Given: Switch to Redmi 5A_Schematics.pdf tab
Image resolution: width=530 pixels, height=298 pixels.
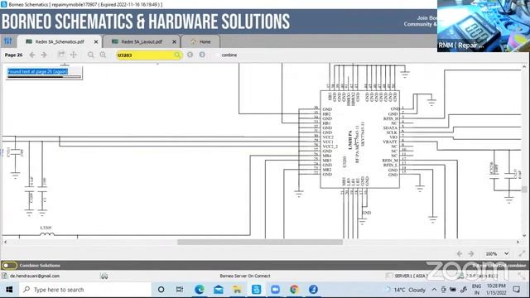Looking at the screenshot, I should tap(60, 41).
